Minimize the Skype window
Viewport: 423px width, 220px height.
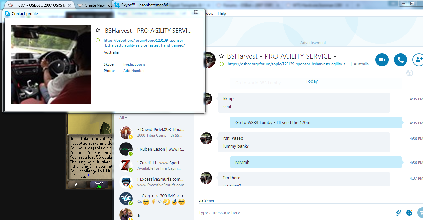point(403,3)
